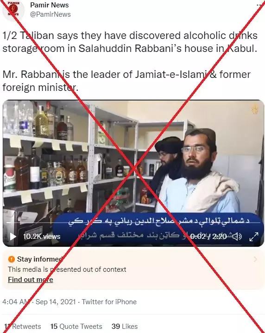The width and height of the screenshot is (265, 333).
Task: Click the orange Stay informed warning icon
Action: click(x=12, y=259)
